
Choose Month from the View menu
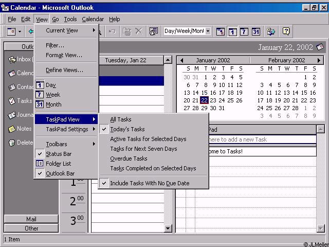(x=66, y=104)
